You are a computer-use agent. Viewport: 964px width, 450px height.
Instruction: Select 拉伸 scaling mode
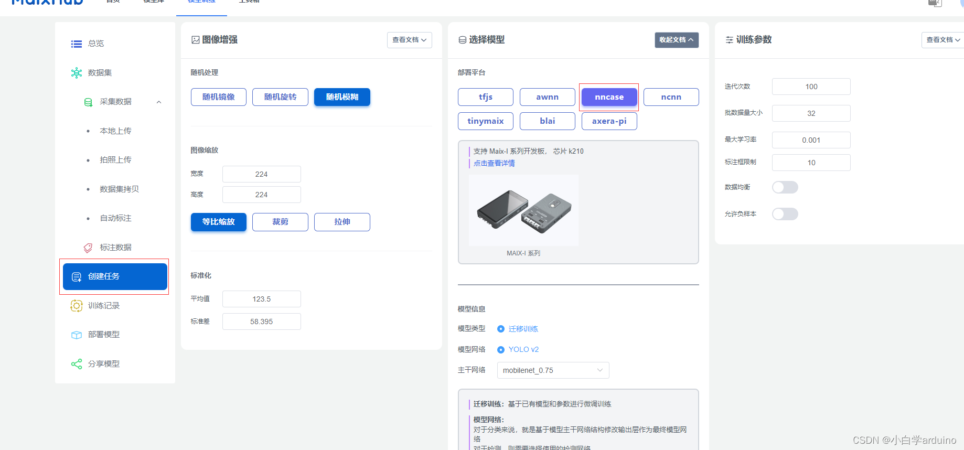point(342,222)
